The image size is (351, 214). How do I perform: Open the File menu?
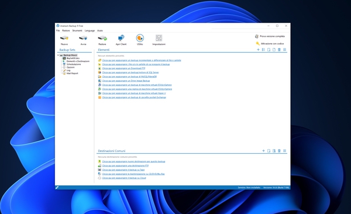pyautogui.click(x=58, y=30)
